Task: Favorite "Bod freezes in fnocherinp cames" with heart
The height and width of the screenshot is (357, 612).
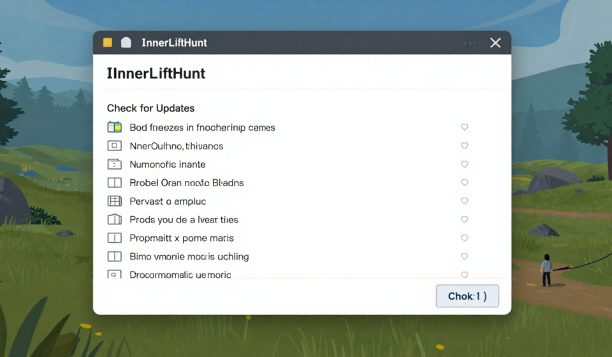Action: pyautogui.click(x=465, y=127)
